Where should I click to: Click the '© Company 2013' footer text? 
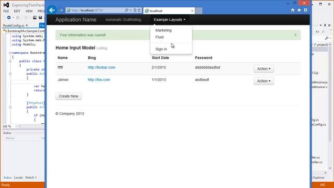[x=69, y=114]
